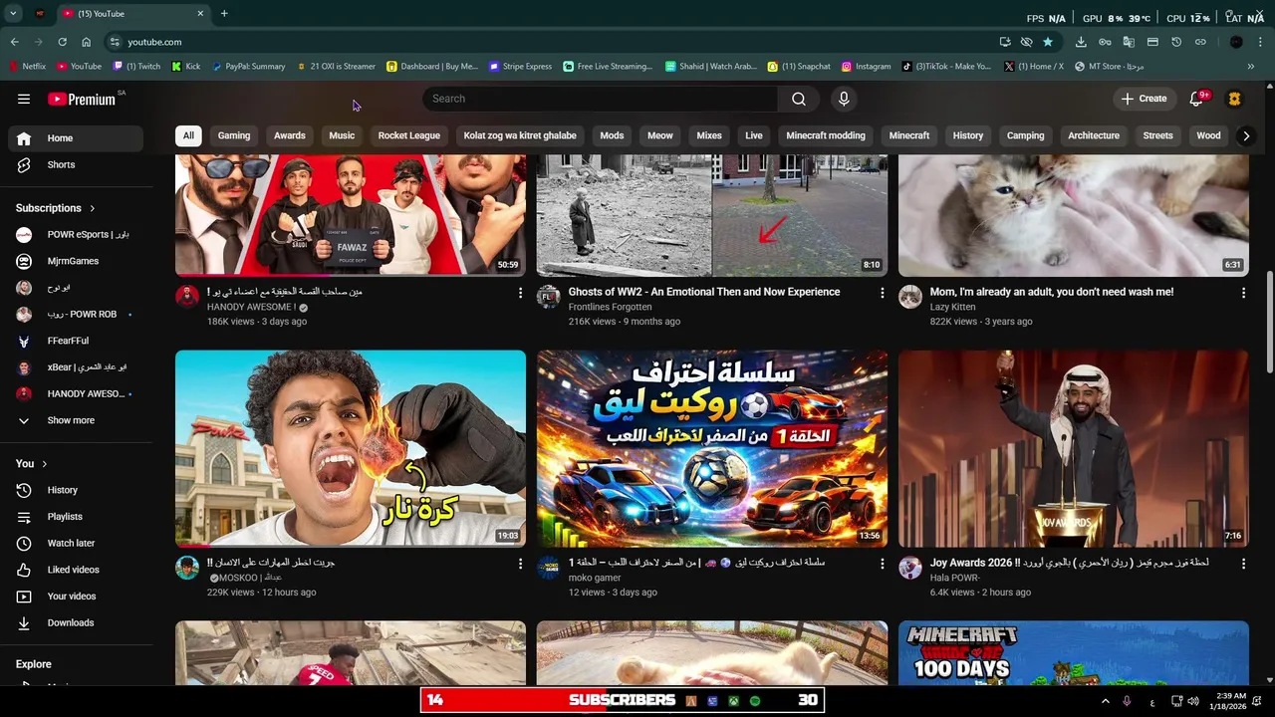Open options menu for moko gamer video
1275x717 pixels.
[882, 564]
